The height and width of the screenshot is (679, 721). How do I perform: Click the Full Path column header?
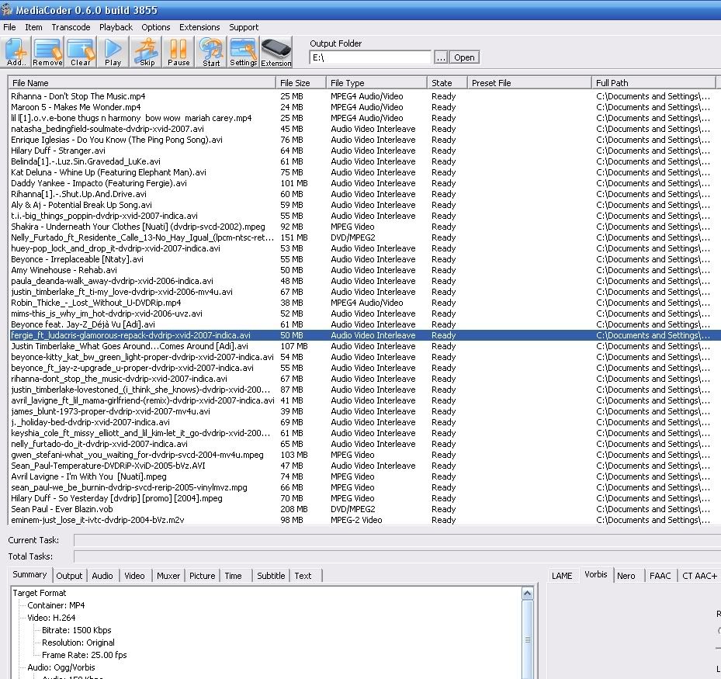coord(653,83)
